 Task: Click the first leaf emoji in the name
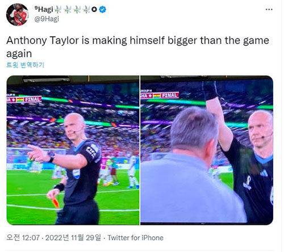click(x=58, y=9)
